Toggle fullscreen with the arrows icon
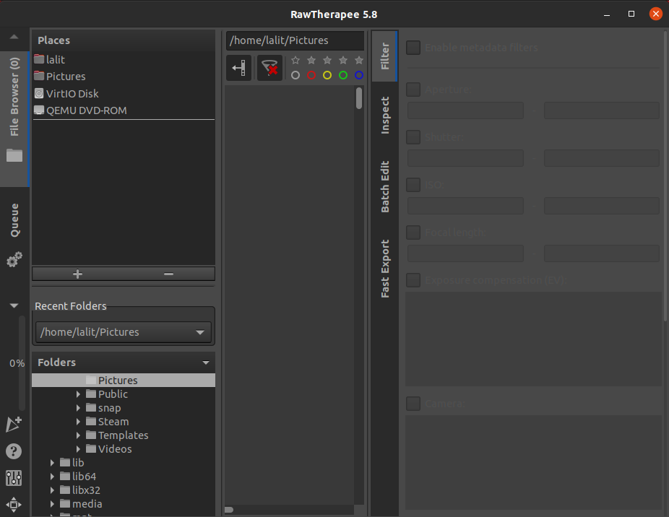Viewport: 669px width, 517px height. coord(14,504)
